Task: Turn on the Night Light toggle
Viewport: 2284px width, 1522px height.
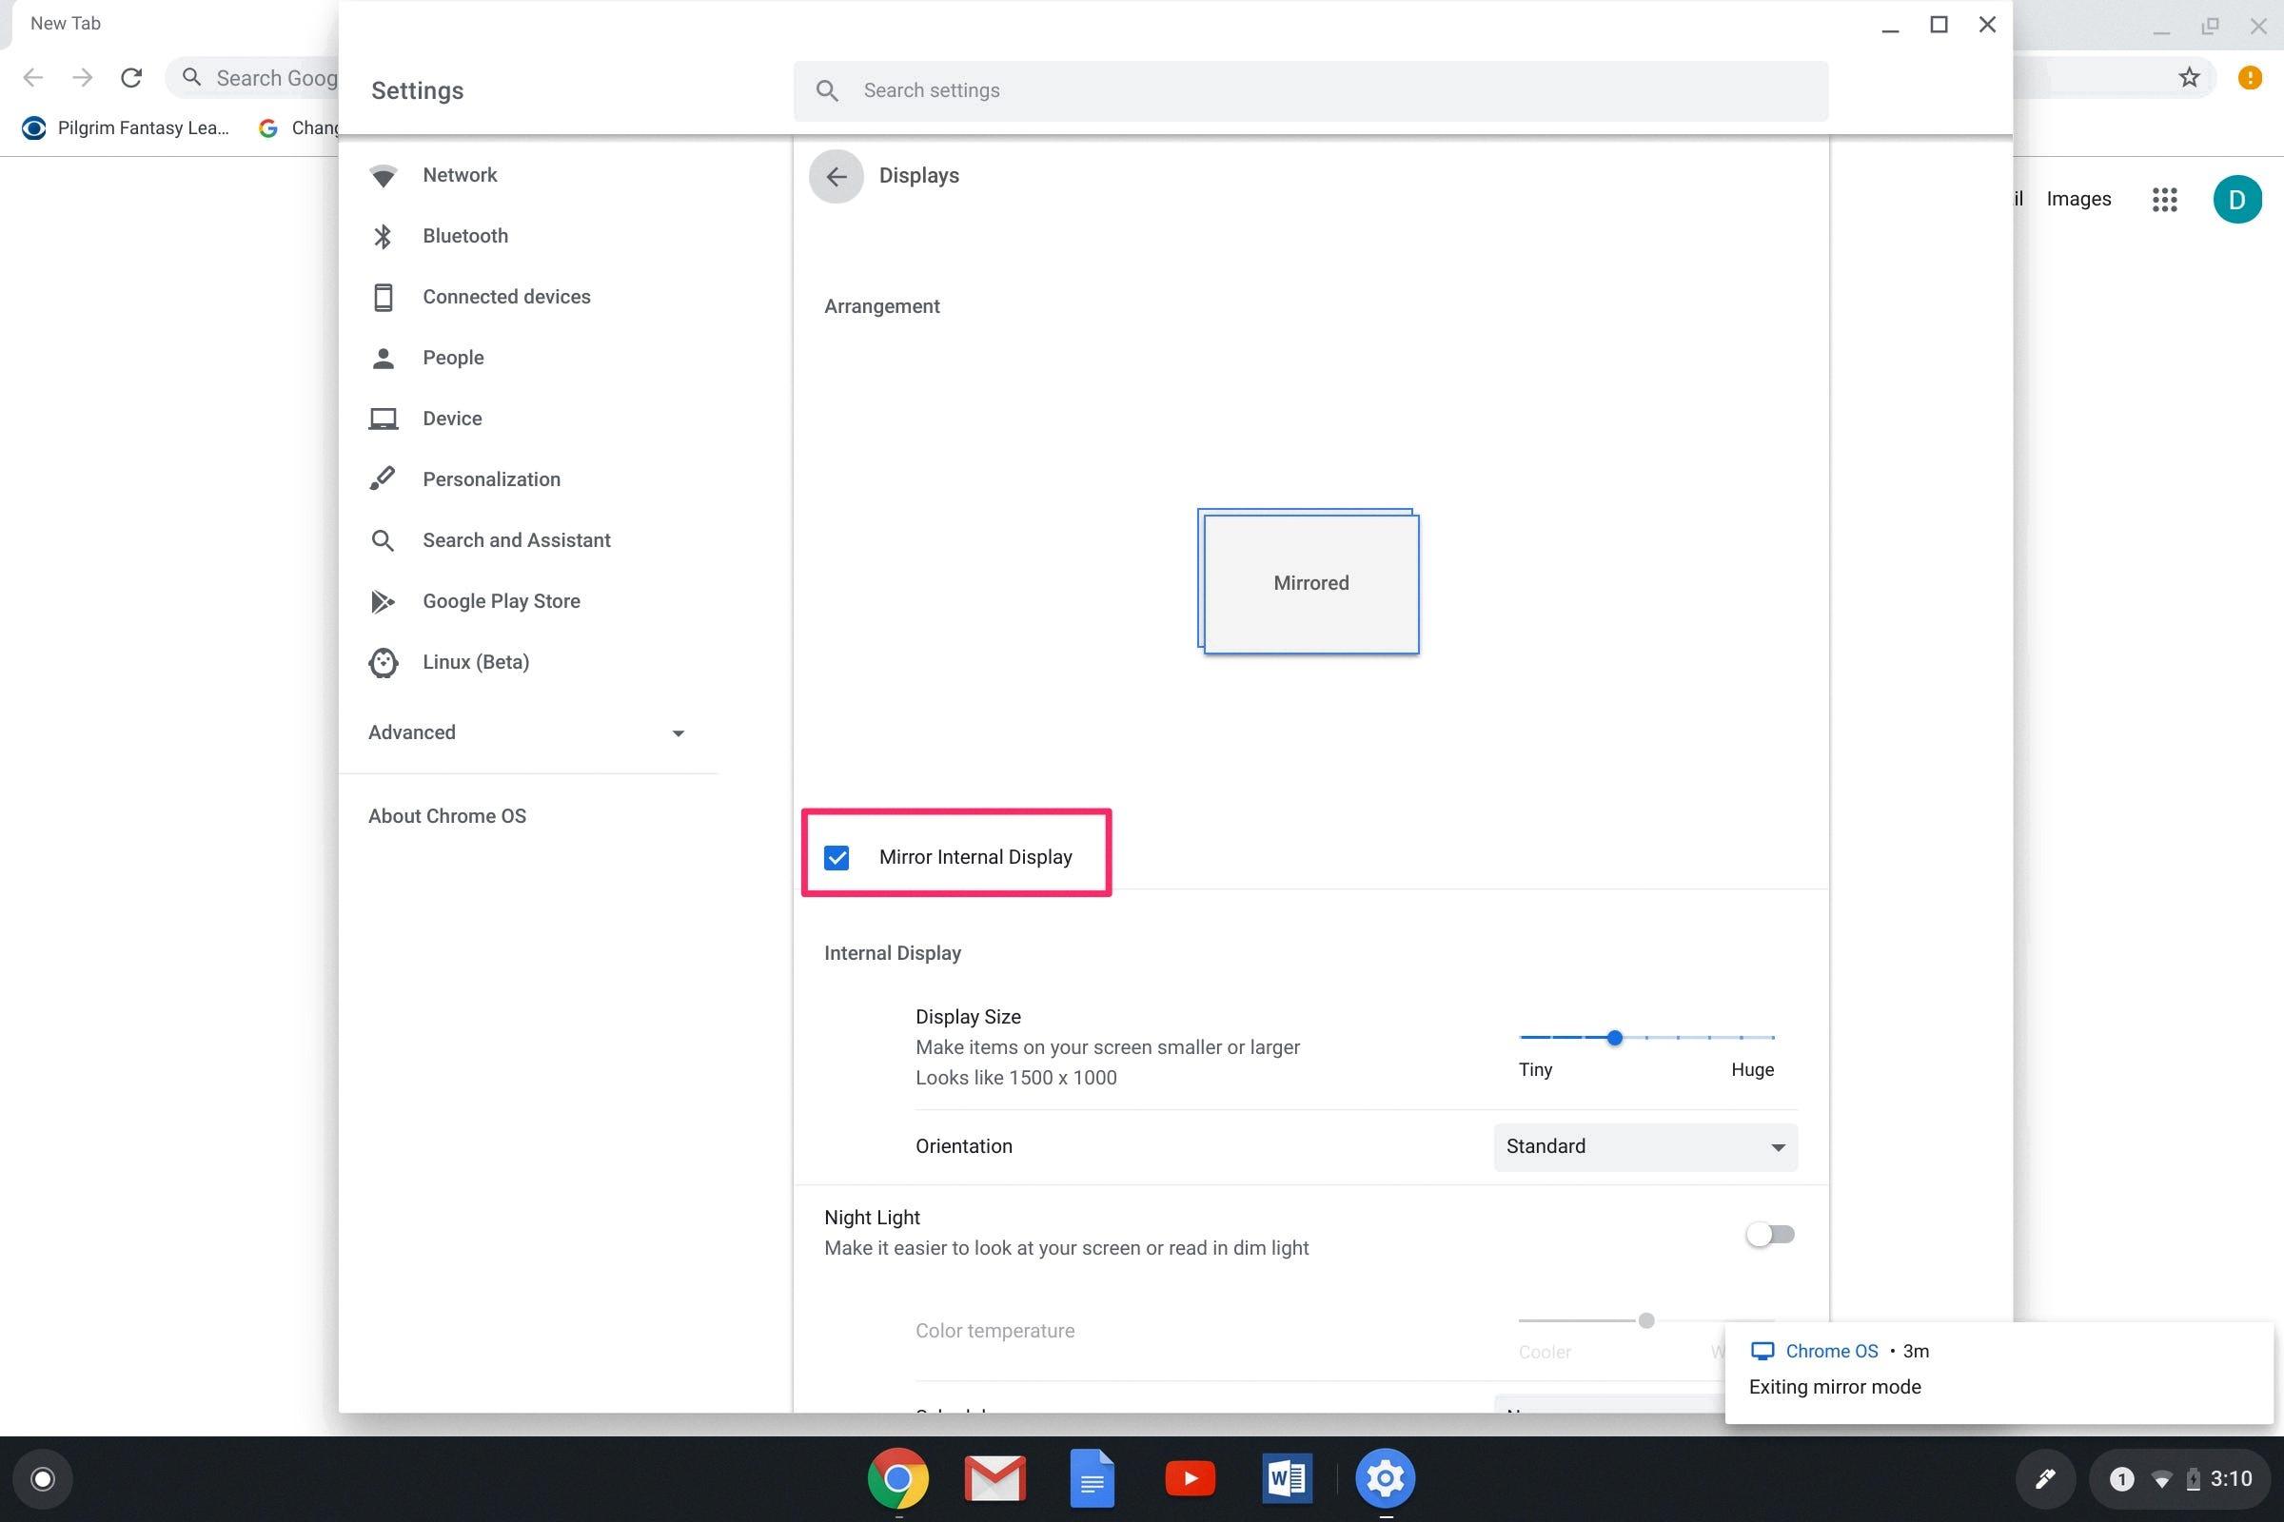Action: (1769, 1235)
